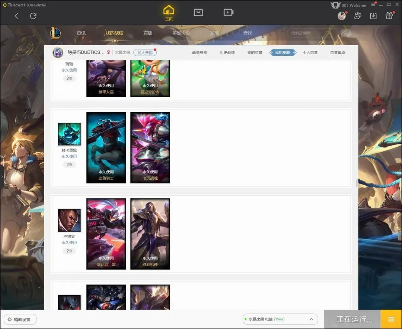Click the Tencent WeGame title logo
The image size is (402, 329).
(x=25, y=5)
